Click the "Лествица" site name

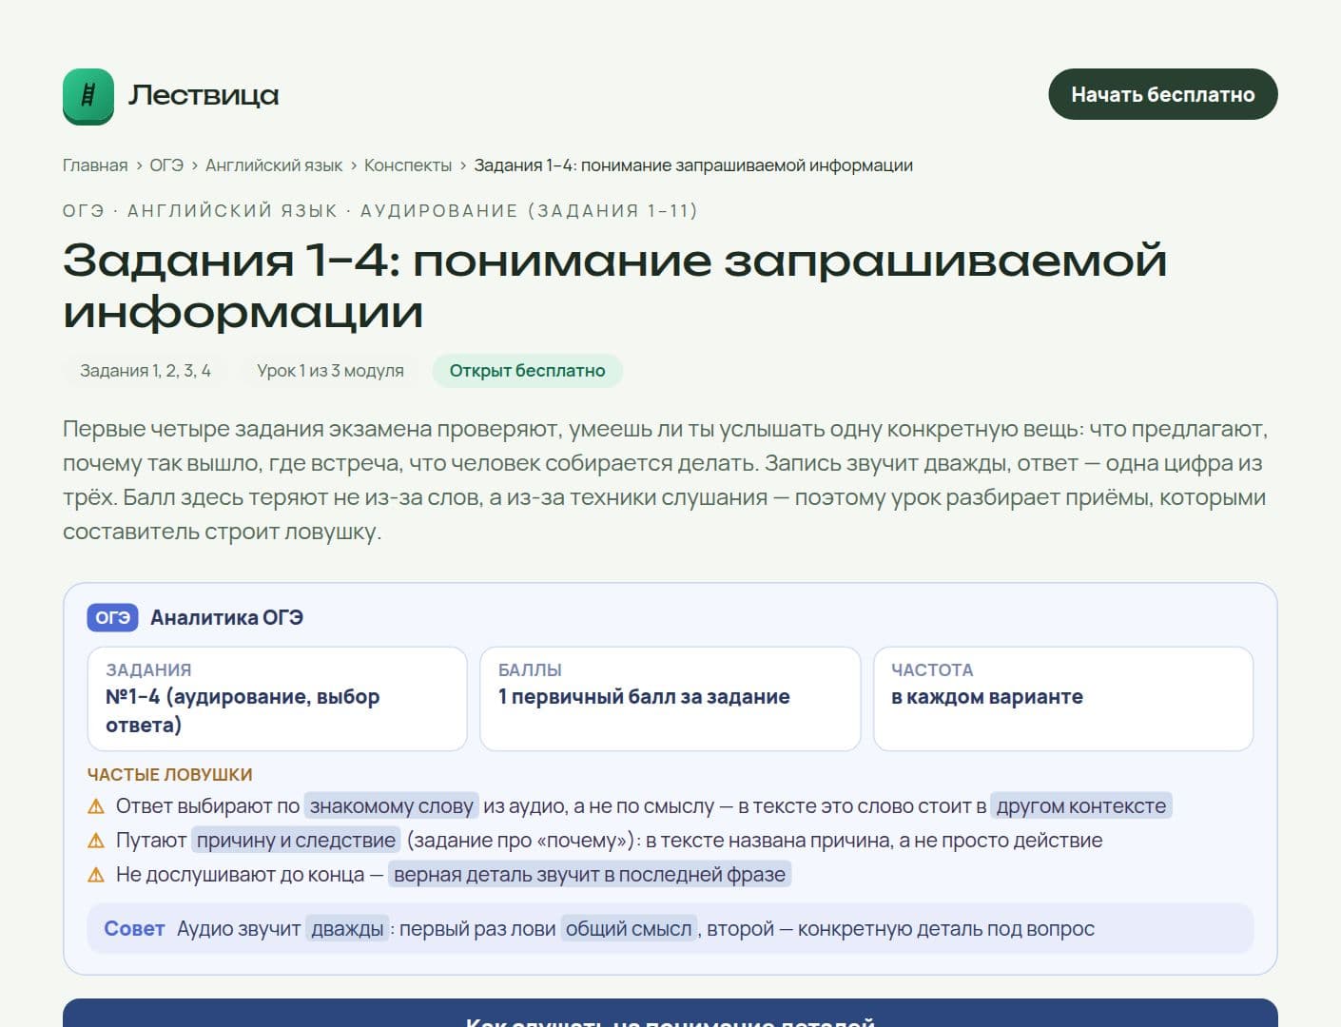[x=204, y=95]
